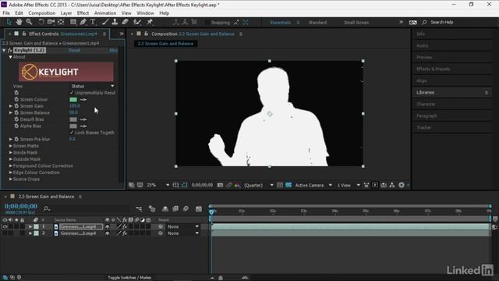This screenshot has height=281, width=499.
Task: Expand layer 1 properties triangle
Action: (x=30, y=226)
